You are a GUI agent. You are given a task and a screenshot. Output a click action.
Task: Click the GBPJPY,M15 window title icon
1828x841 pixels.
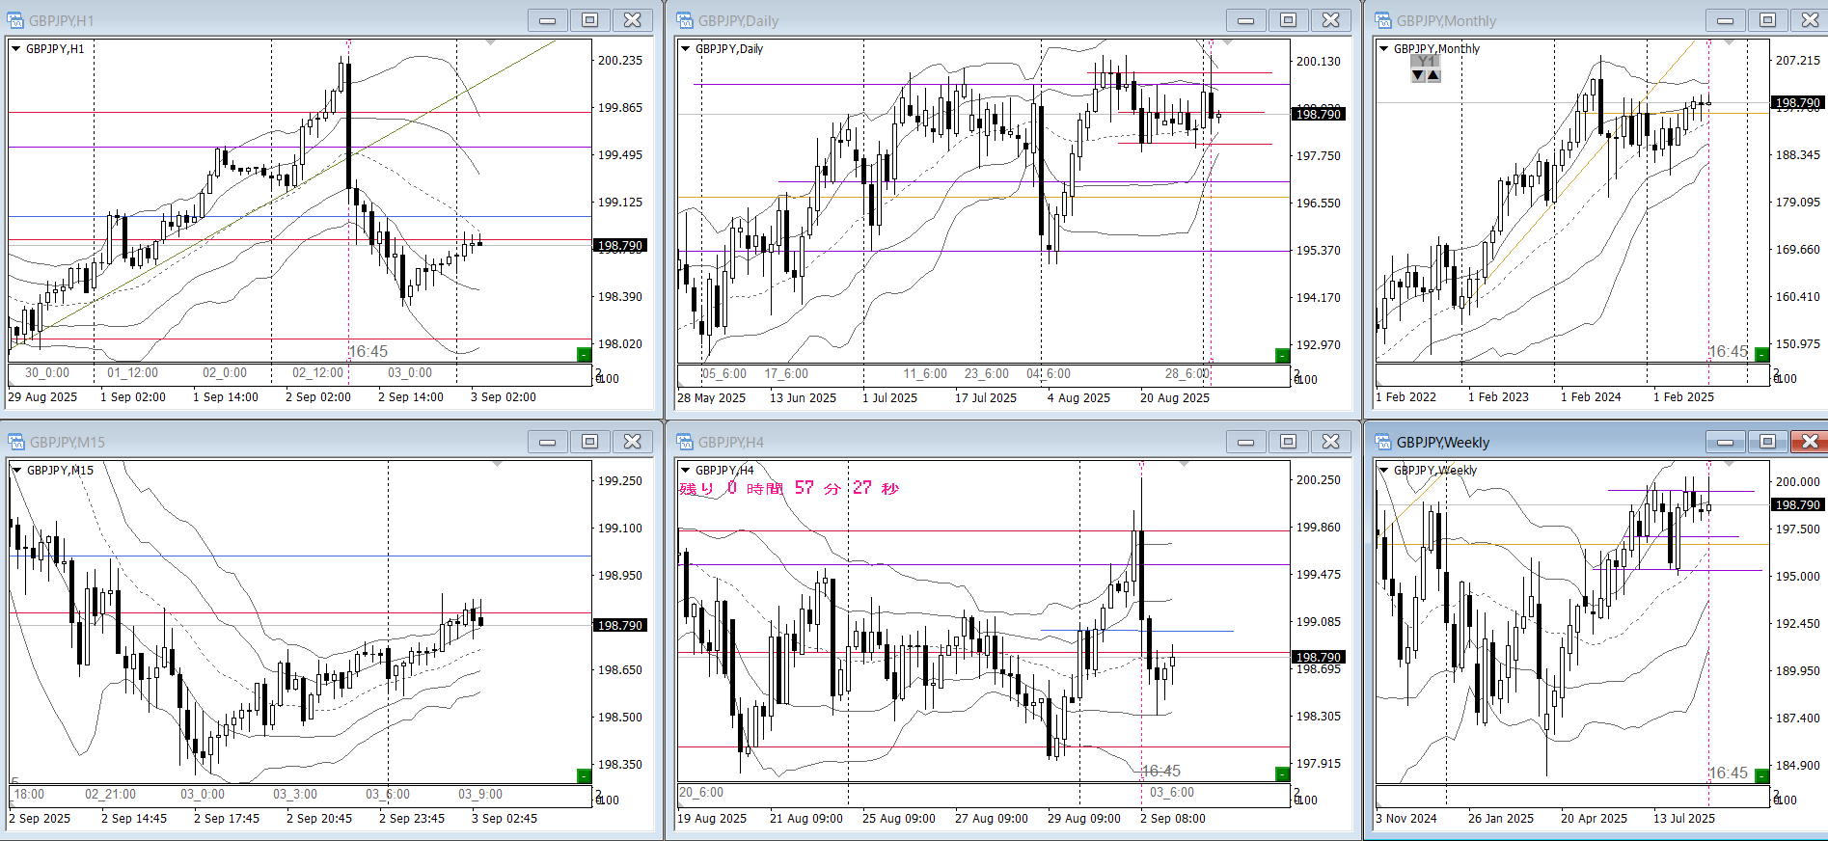click(x=15, y=442)
